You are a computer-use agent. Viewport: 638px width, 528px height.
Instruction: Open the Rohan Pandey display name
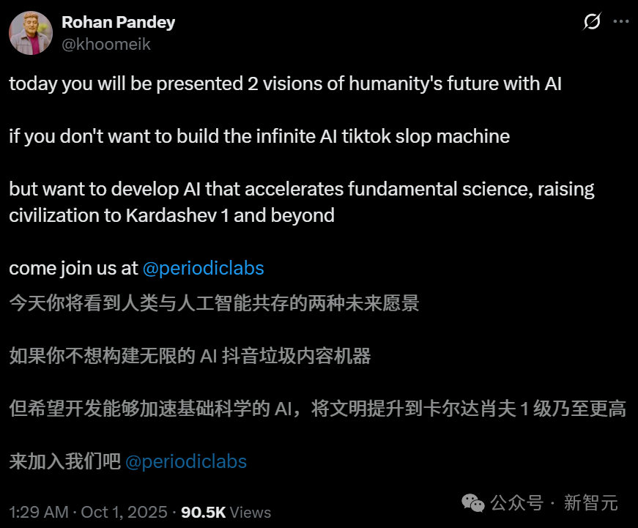tap(118, 23)
